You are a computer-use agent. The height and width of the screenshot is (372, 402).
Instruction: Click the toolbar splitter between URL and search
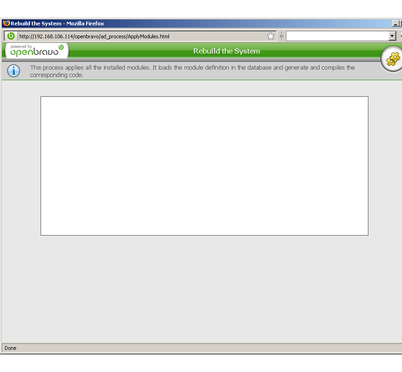coord(281,36)
